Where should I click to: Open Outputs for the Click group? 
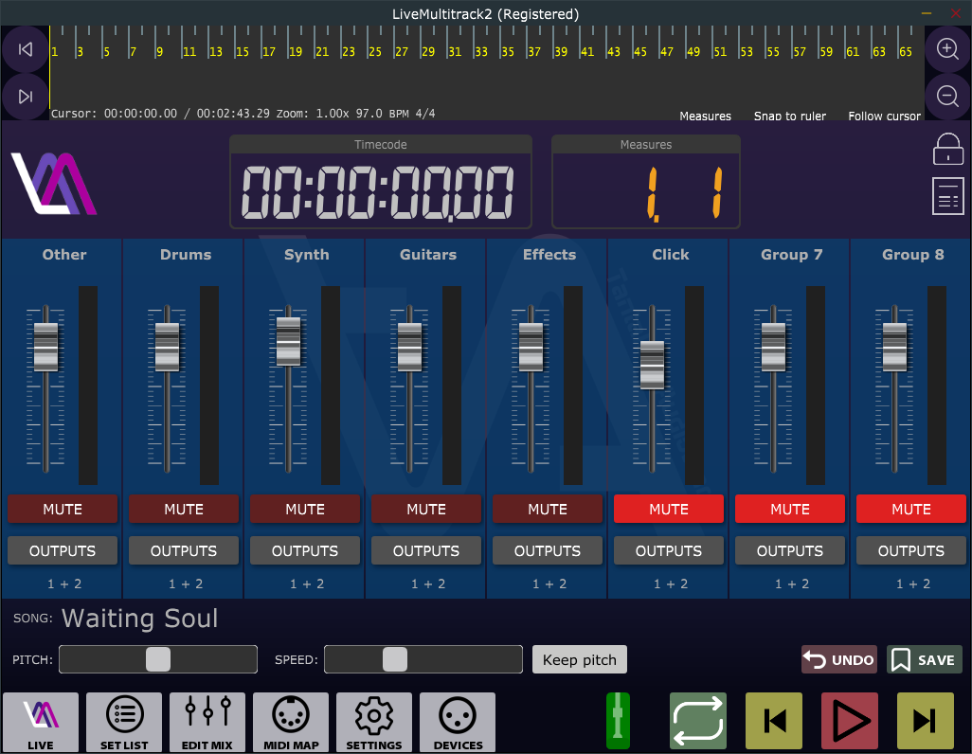point(669,550)
